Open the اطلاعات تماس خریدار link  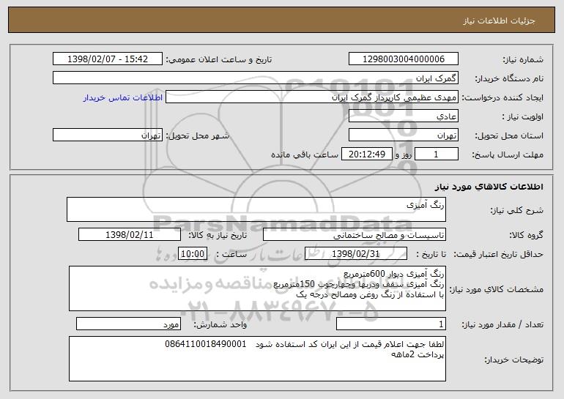click(123, 97)
